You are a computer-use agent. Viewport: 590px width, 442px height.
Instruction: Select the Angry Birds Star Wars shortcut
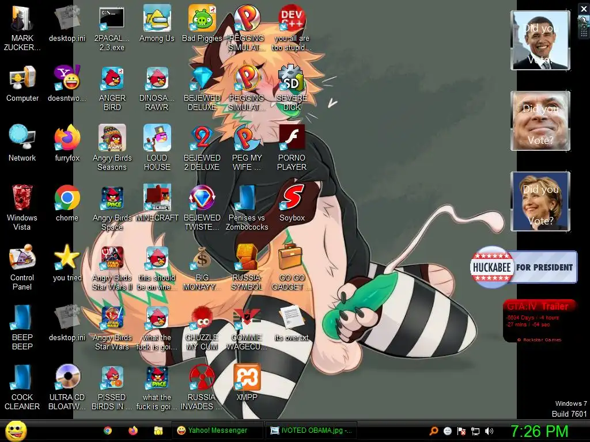pyautogui.click(x=112, y=327)
